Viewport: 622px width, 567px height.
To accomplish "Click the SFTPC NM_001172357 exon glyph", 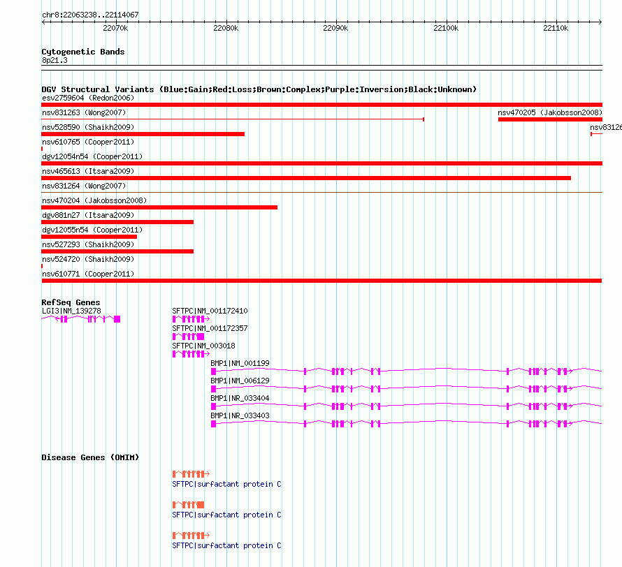I will tap(189, 337).
